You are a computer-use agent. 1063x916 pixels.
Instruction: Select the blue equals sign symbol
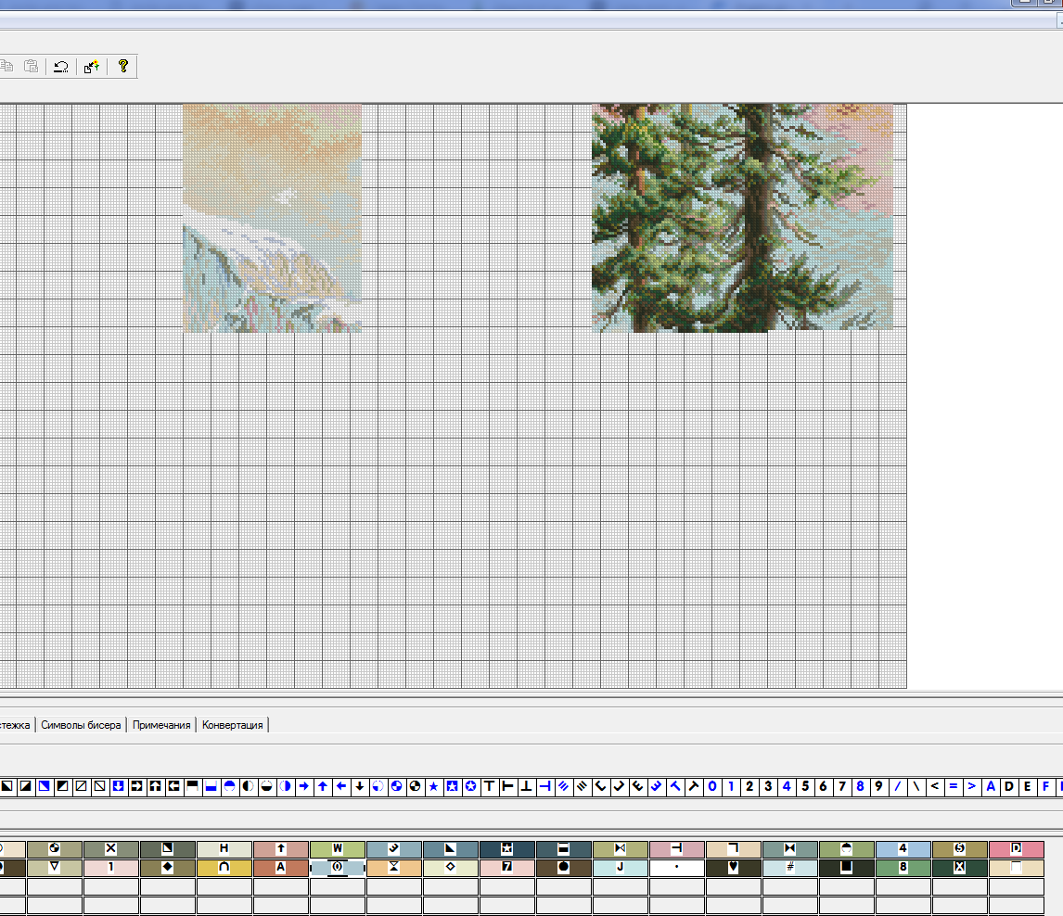tap(953, 786)
